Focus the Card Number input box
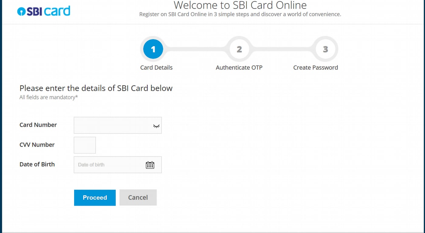Screen dimensions: 425x233 click(112, 125)
